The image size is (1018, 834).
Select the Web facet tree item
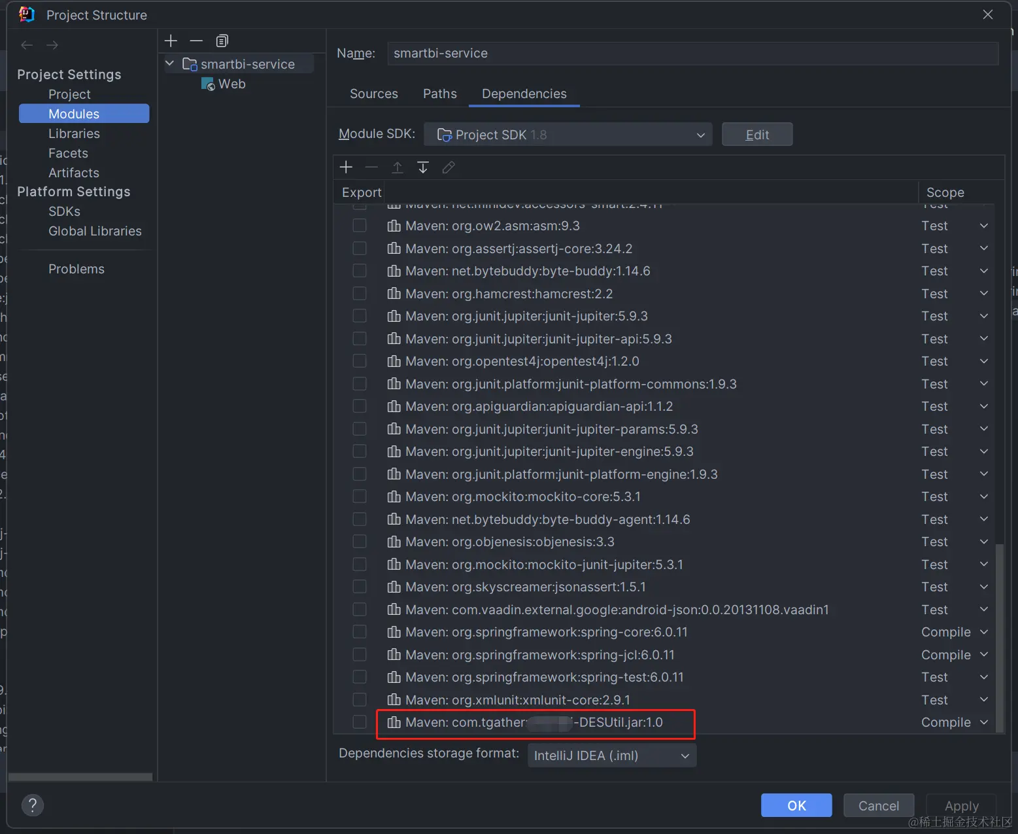[232, 84]
